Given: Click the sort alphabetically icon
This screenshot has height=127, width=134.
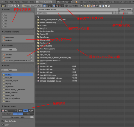Looking at the screenshot, I should pos(54,6).
